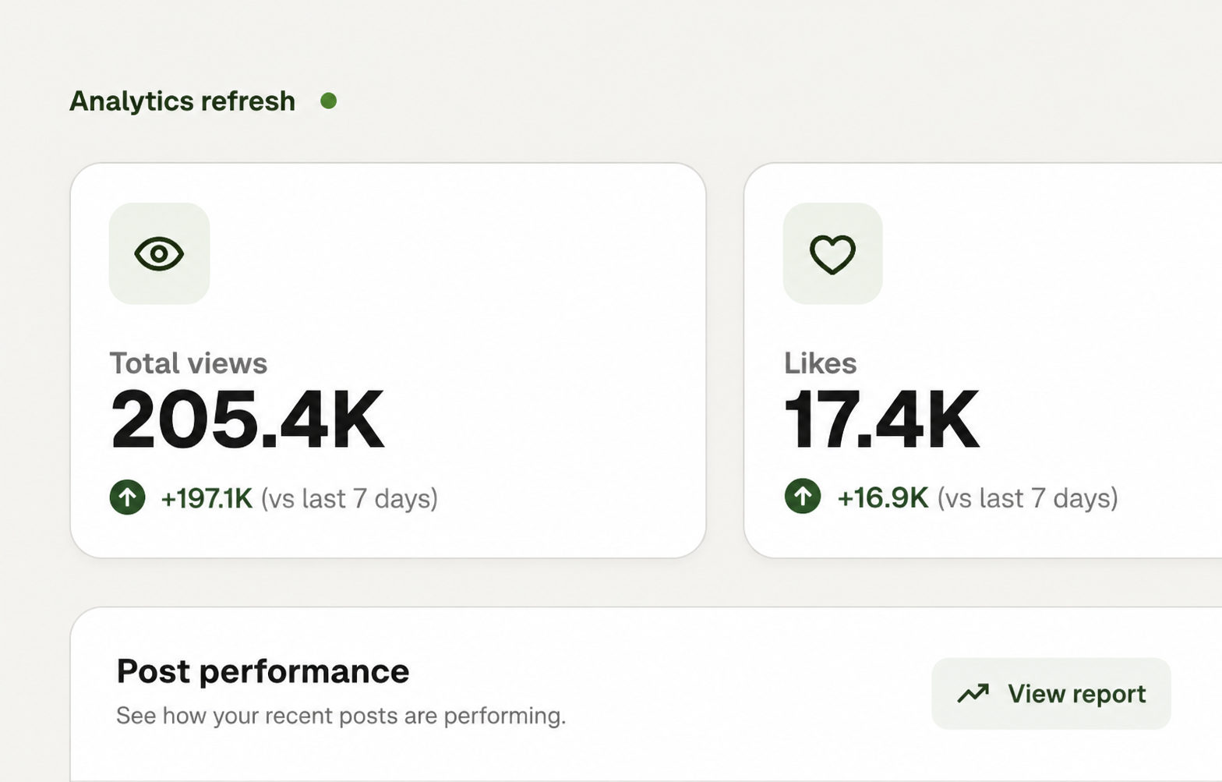Screen dimensions: 1222x782
Task: Click the green status dot beside Analytics refresh
Action: point(329,101)
